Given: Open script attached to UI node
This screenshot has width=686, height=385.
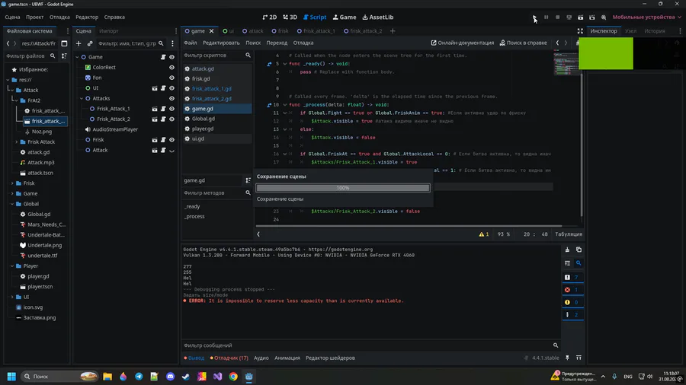Looking at the screenshot, I should pos(163,88).
